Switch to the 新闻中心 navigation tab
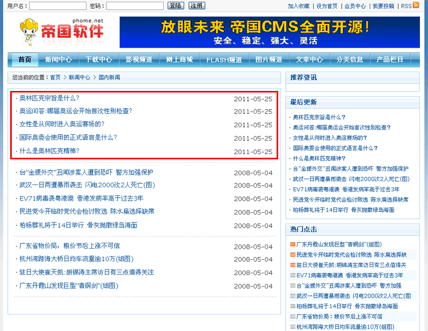Image resolution: width=428 pixels, height=331 pixels. click(58, 59)
